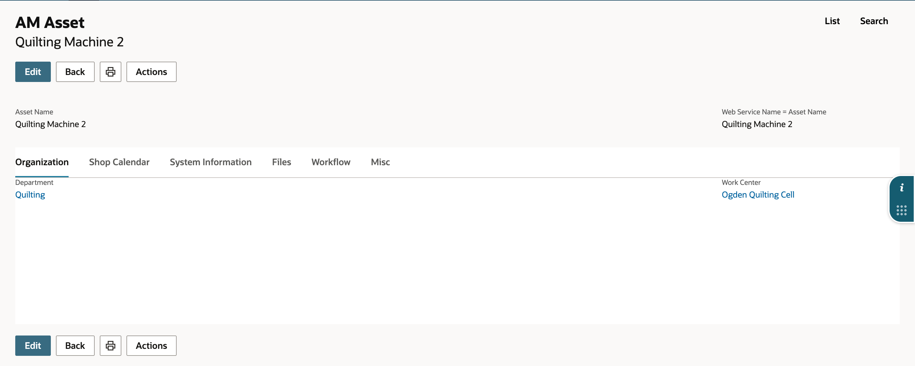Open the info icon on side panel
The width and height of the screenshot is (915, 366).
click(x=902, y=188)
